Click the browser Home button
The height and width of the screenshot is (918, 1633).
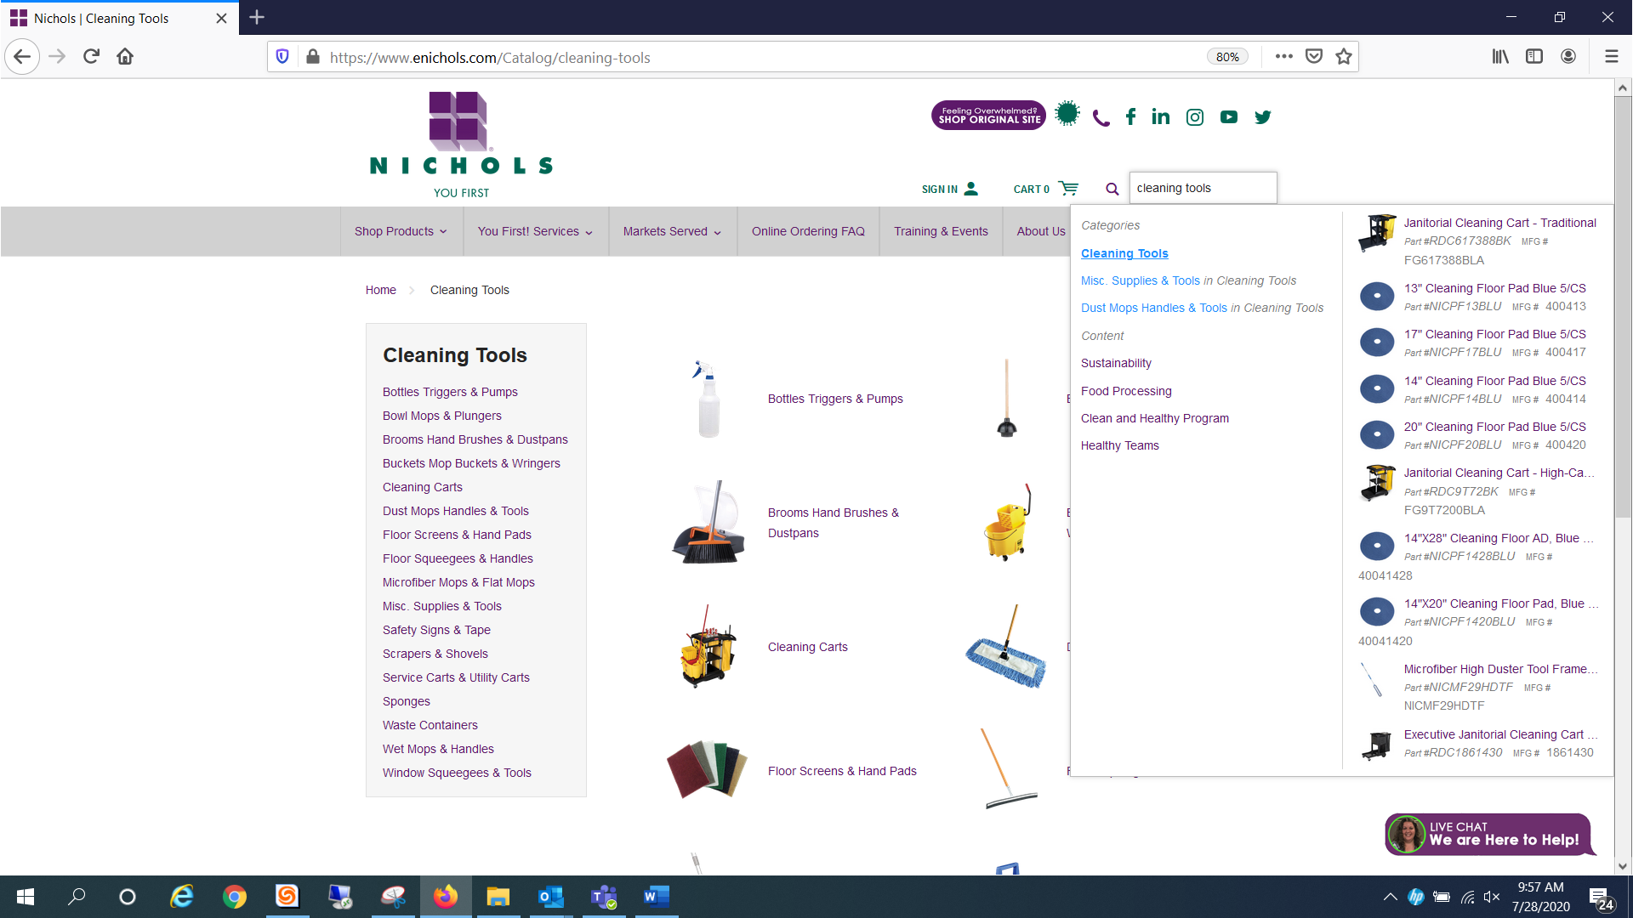pyautogui.click(x=125, y=57)
